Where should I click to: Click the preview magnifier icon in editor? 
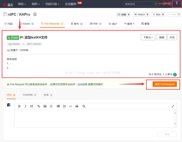(x=84, y=106)
